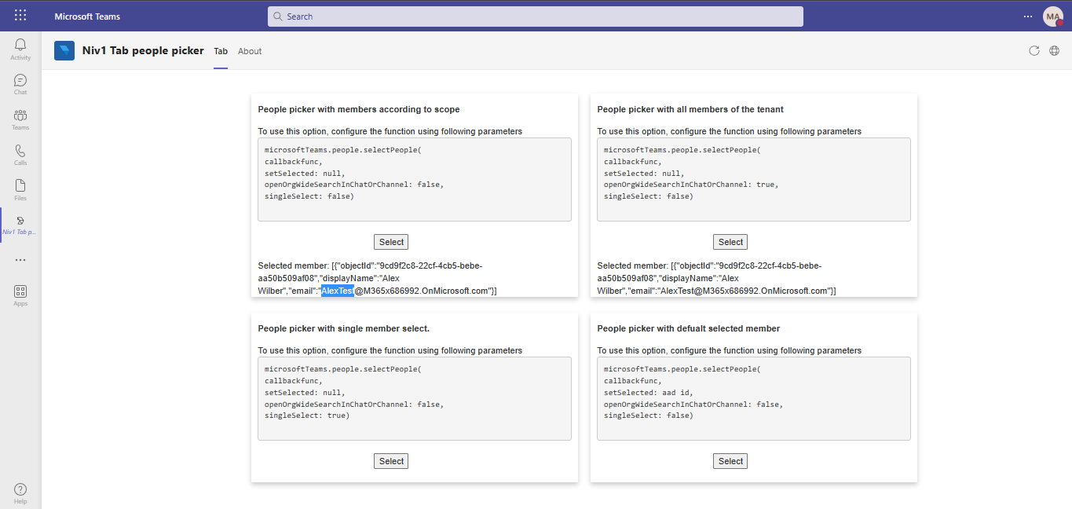Click Select under all members of tenant

coord(730,241)
